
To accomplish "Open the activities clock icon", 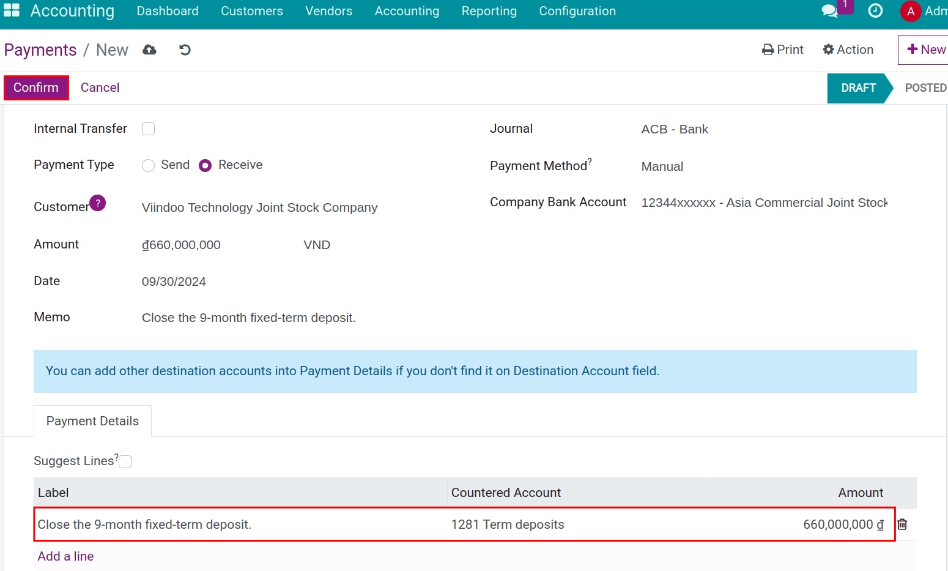I will 875,10.
